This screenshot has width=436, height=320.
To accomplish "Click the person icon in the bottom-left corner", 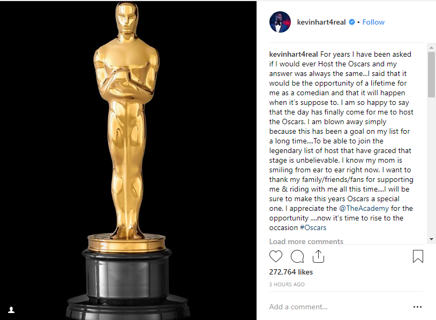I will pos(12,310).
